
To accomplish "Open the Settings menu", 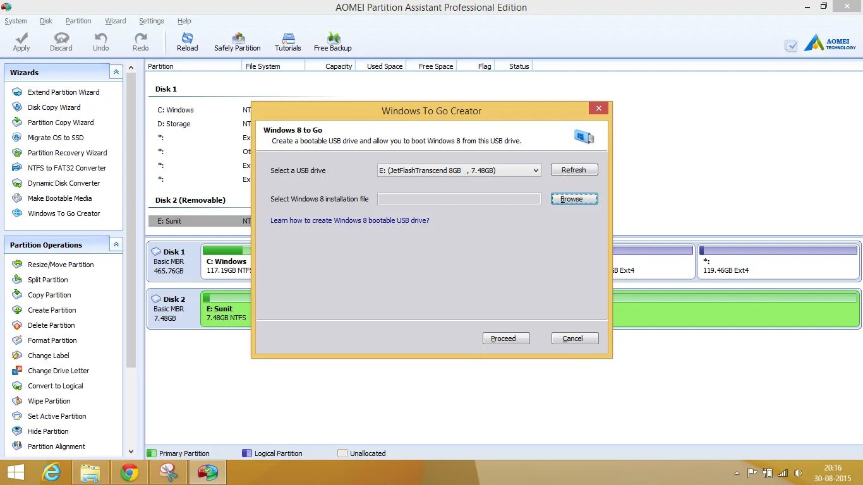I will pos(152,21).
